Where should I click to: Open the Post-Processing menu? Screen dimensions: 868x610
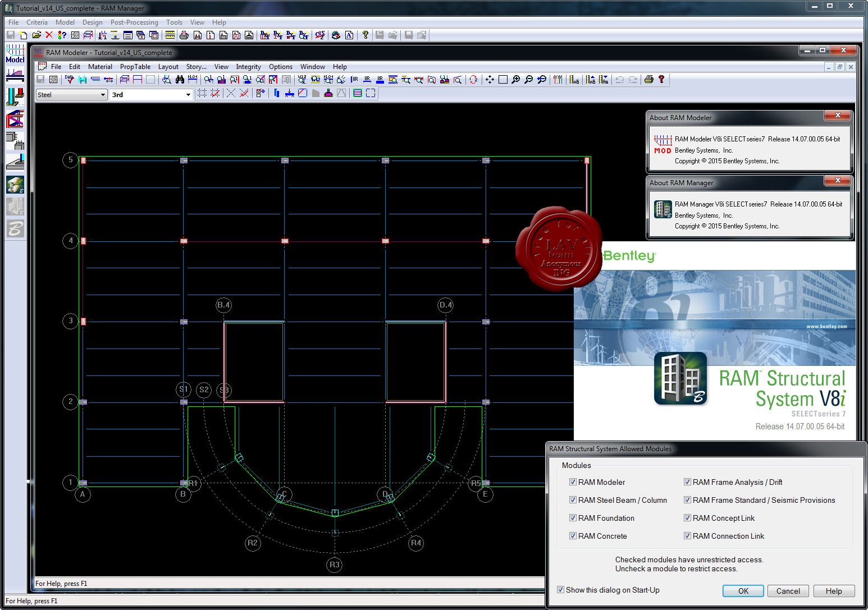(x=134, y=22)
